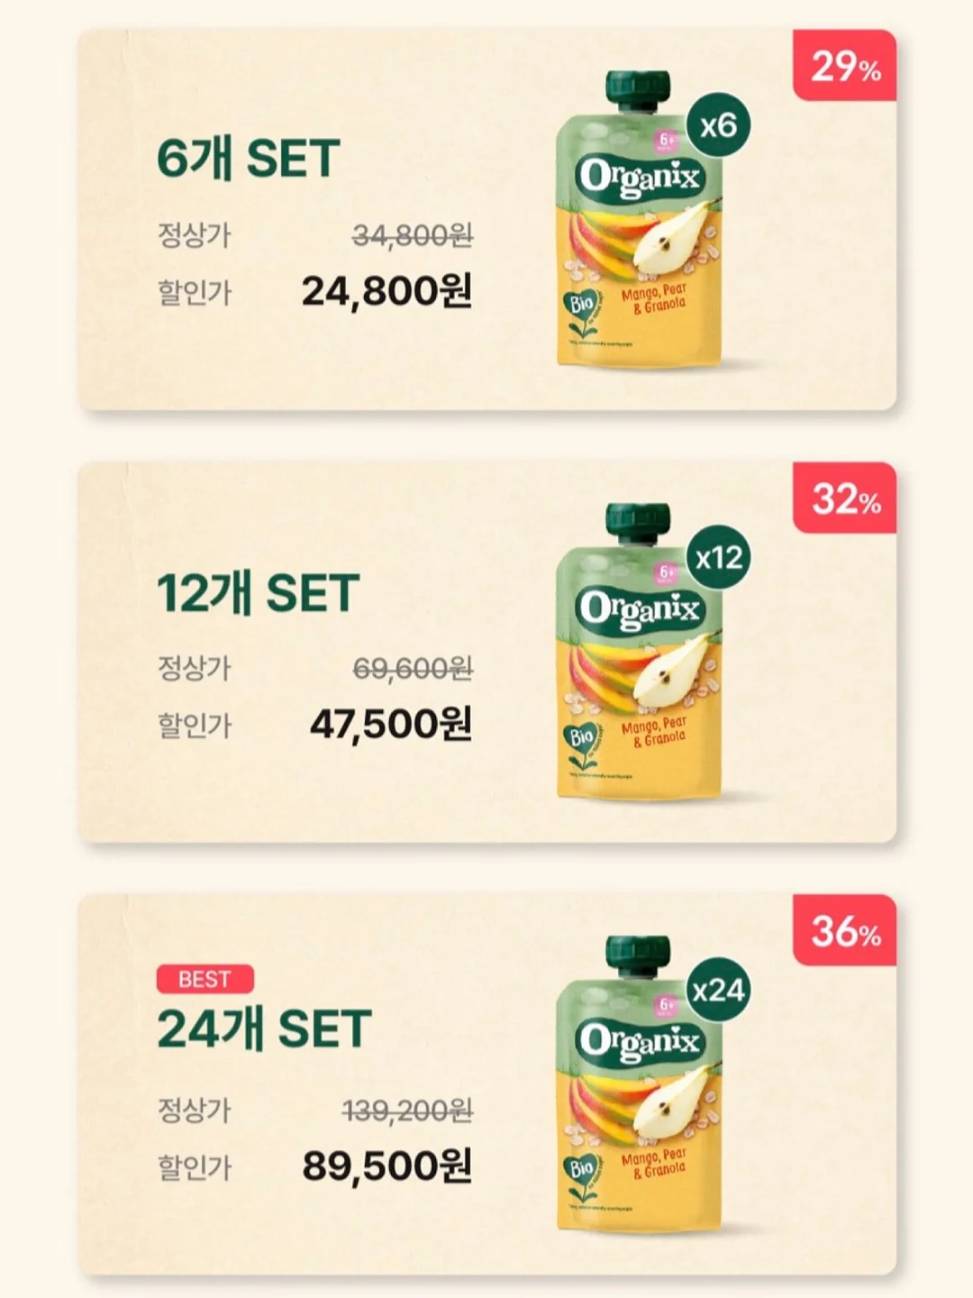Click the crossed-out 139,200원 price
Image resolution: width=973 pixels, height=1298 pixels.
pyautogui.click(x=407, y=1110)
